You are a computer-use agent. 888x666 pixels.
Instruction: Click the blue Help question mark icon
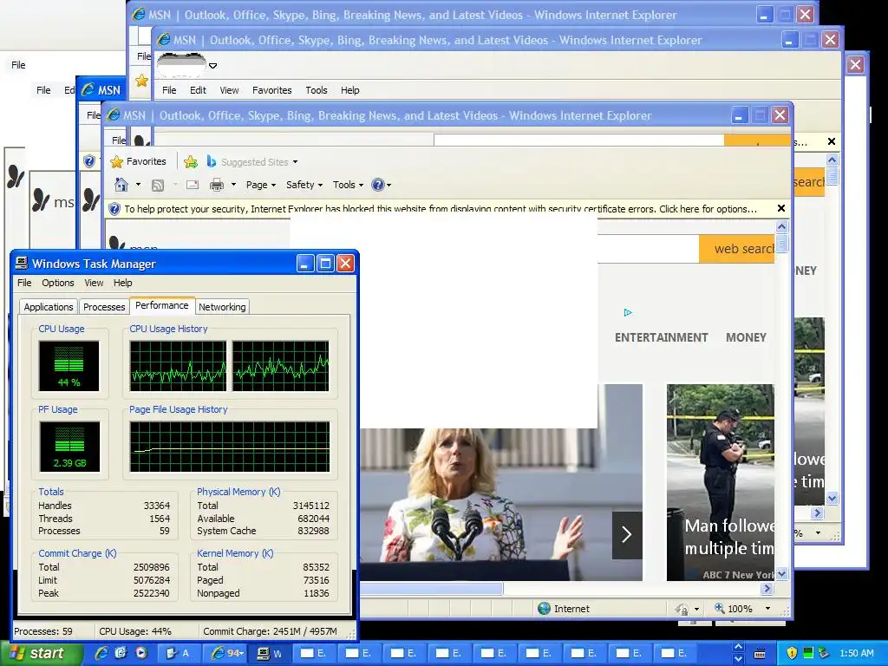[378, 185]
